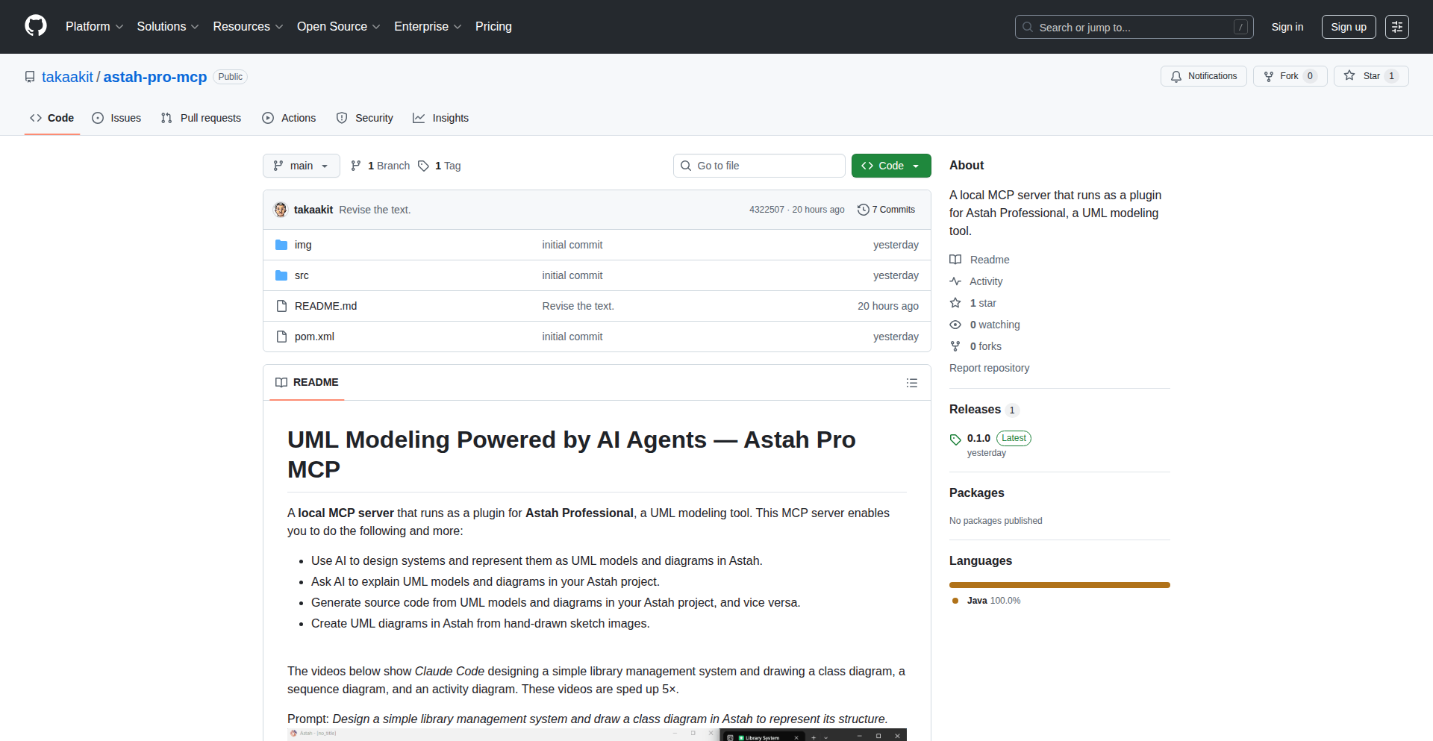The image size is (1433, 741).
Task: Open the appearance settings icon in header
Action: [x=1397, y=27]
